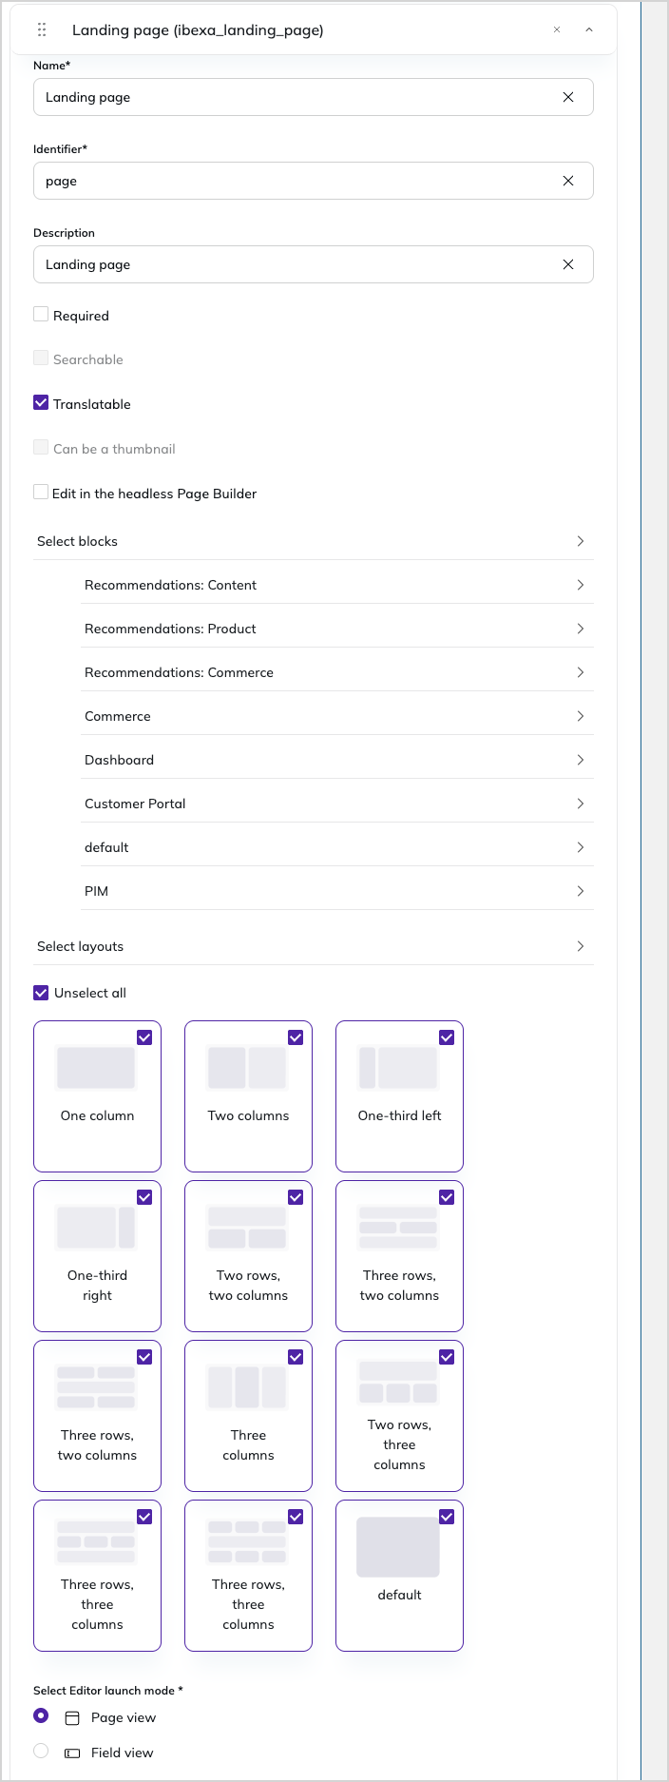Select the Page view radio button
The height and width of the screenshot is (1782, 669).
pos(41,1716)
